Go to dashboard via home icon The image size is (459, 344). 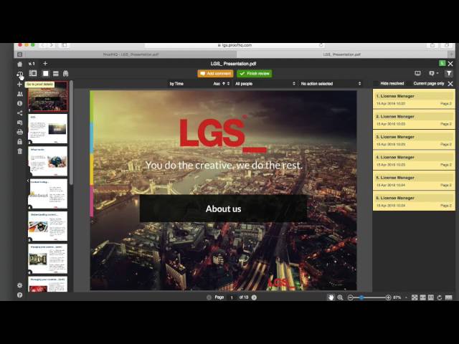pyautogui.click(x=19, y=64)
